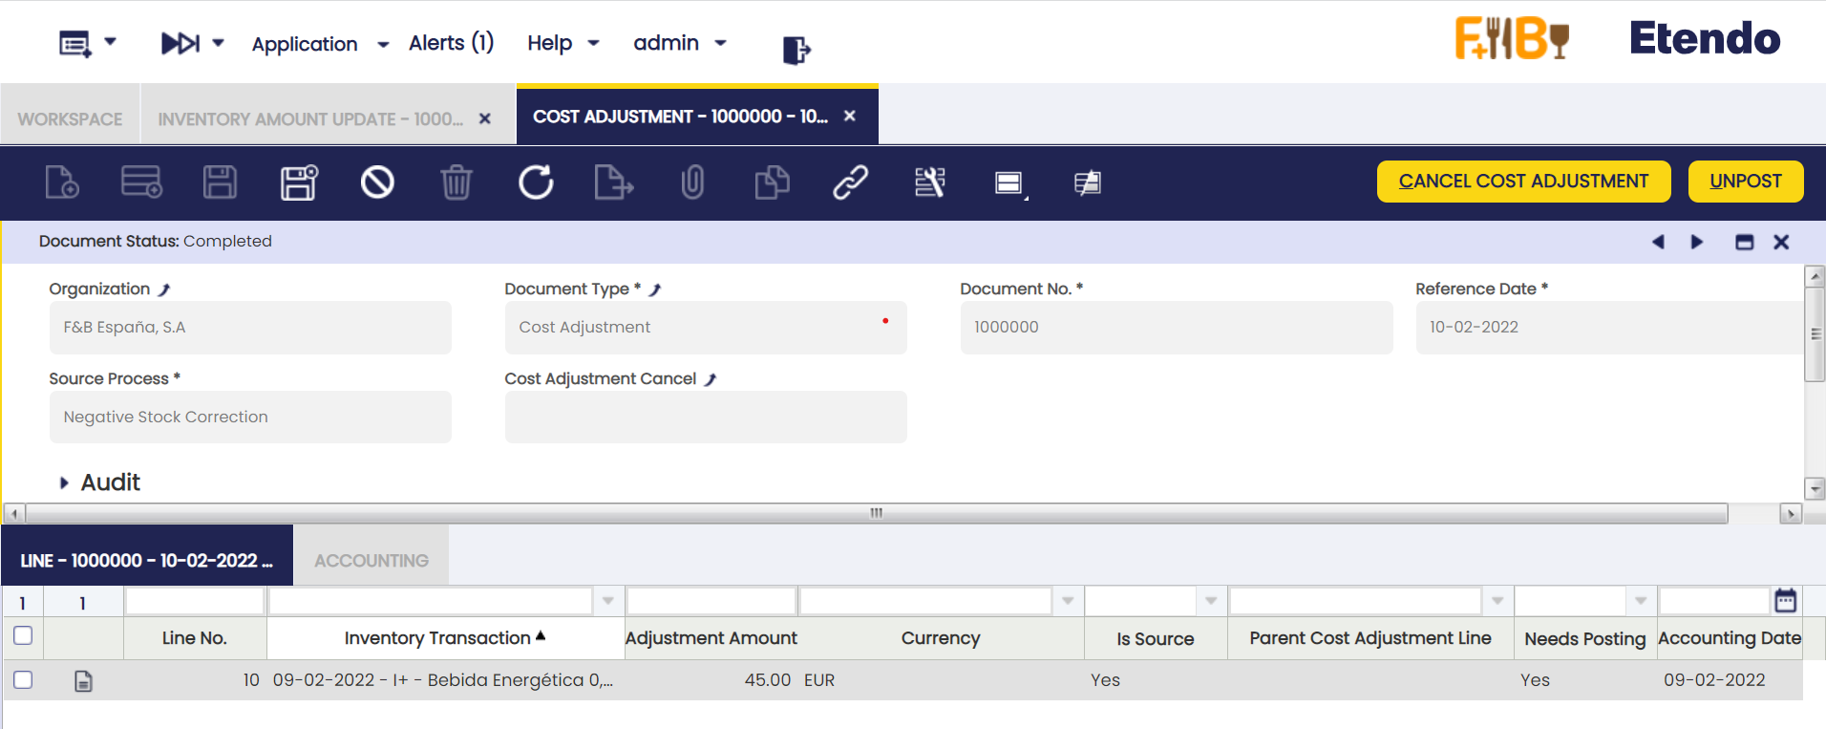Close the Inventory Amount Update tab
The width and height of the screenshot is (1826, 729).
tap(485, 118)
